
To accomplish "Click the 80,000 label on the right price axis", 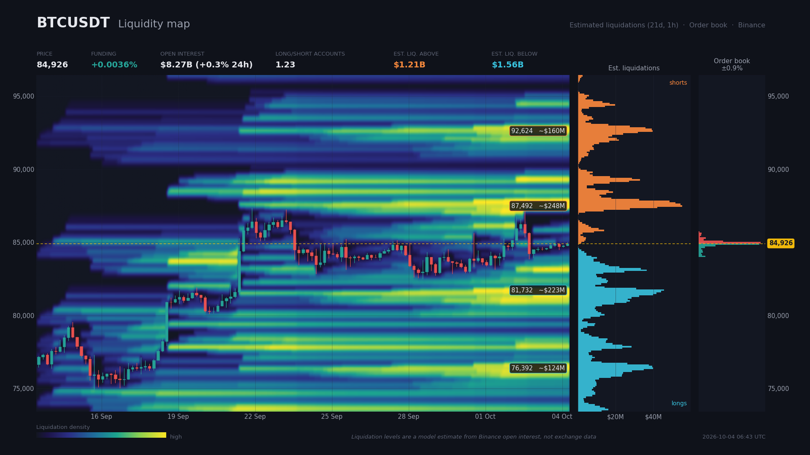I will (778, 316).
